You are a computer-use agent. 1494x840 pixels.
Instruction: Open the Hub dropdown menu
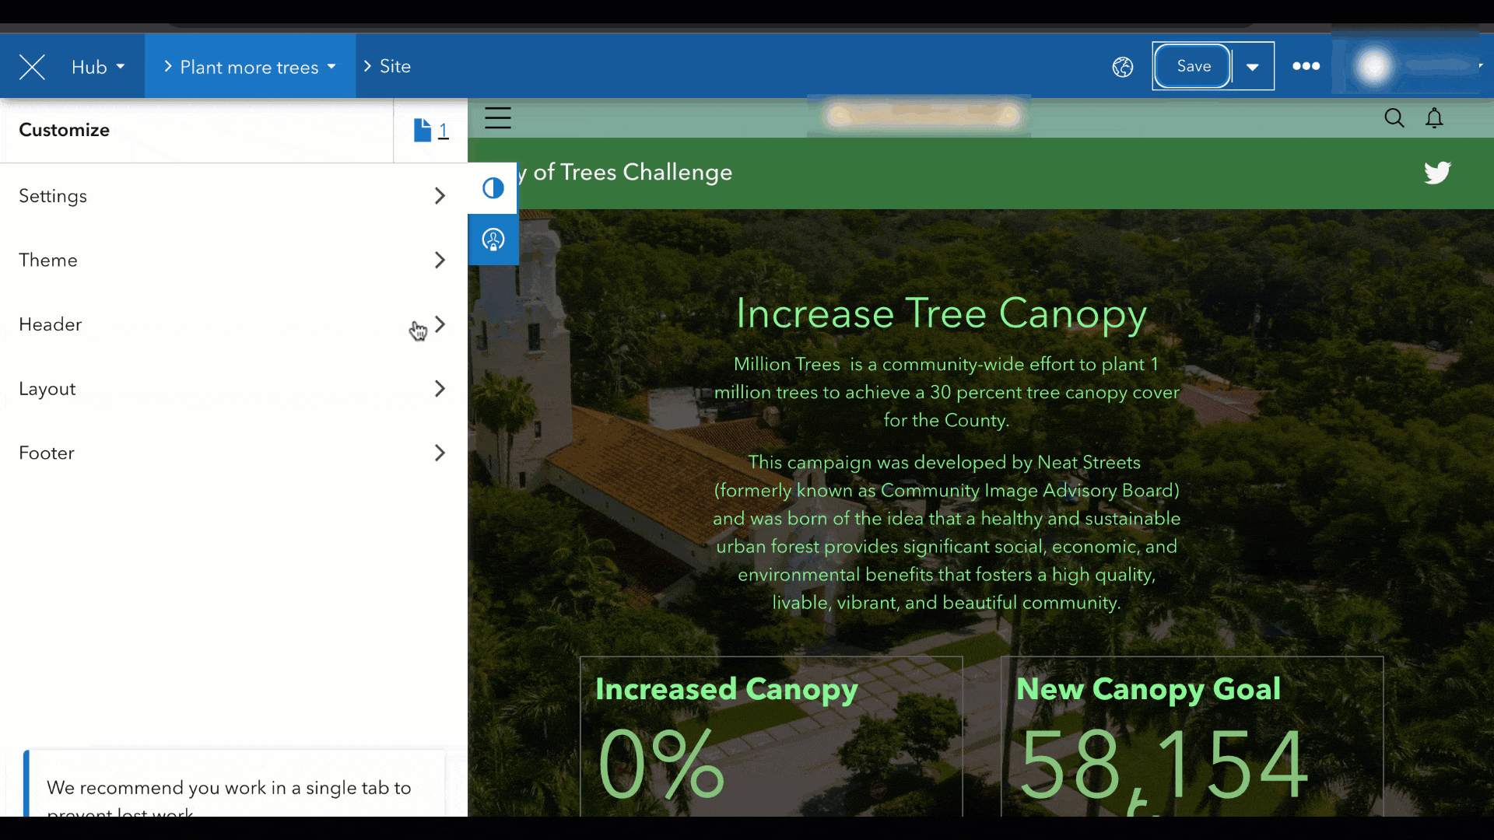97,67
